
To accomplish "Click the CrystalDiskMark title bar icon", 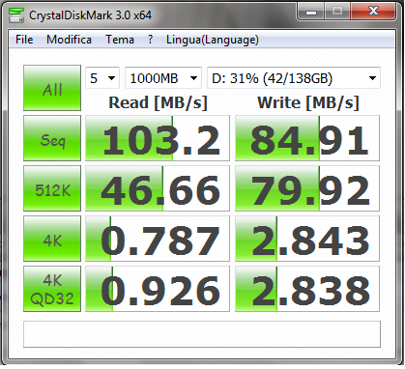I will 16,14.
